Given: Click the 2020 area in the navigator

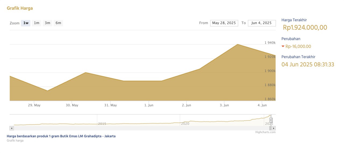Looking at the screenshot, I should point(185,124).
